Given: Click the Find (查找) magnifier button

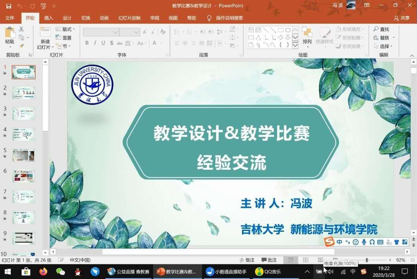Looking at the screenshot, I should tap(381, 29).
